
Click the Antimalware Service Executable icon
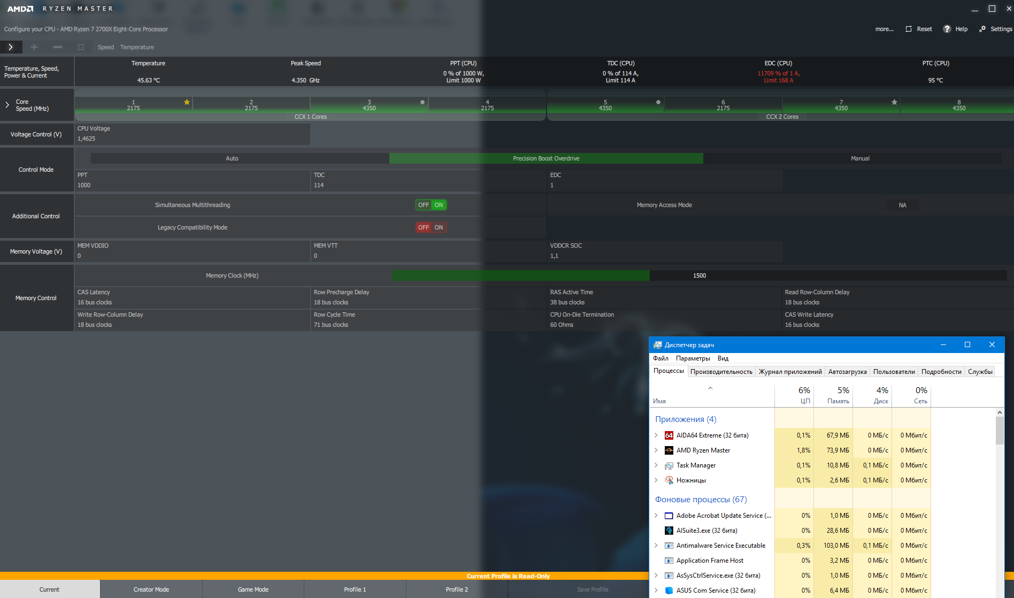point(669,546)
